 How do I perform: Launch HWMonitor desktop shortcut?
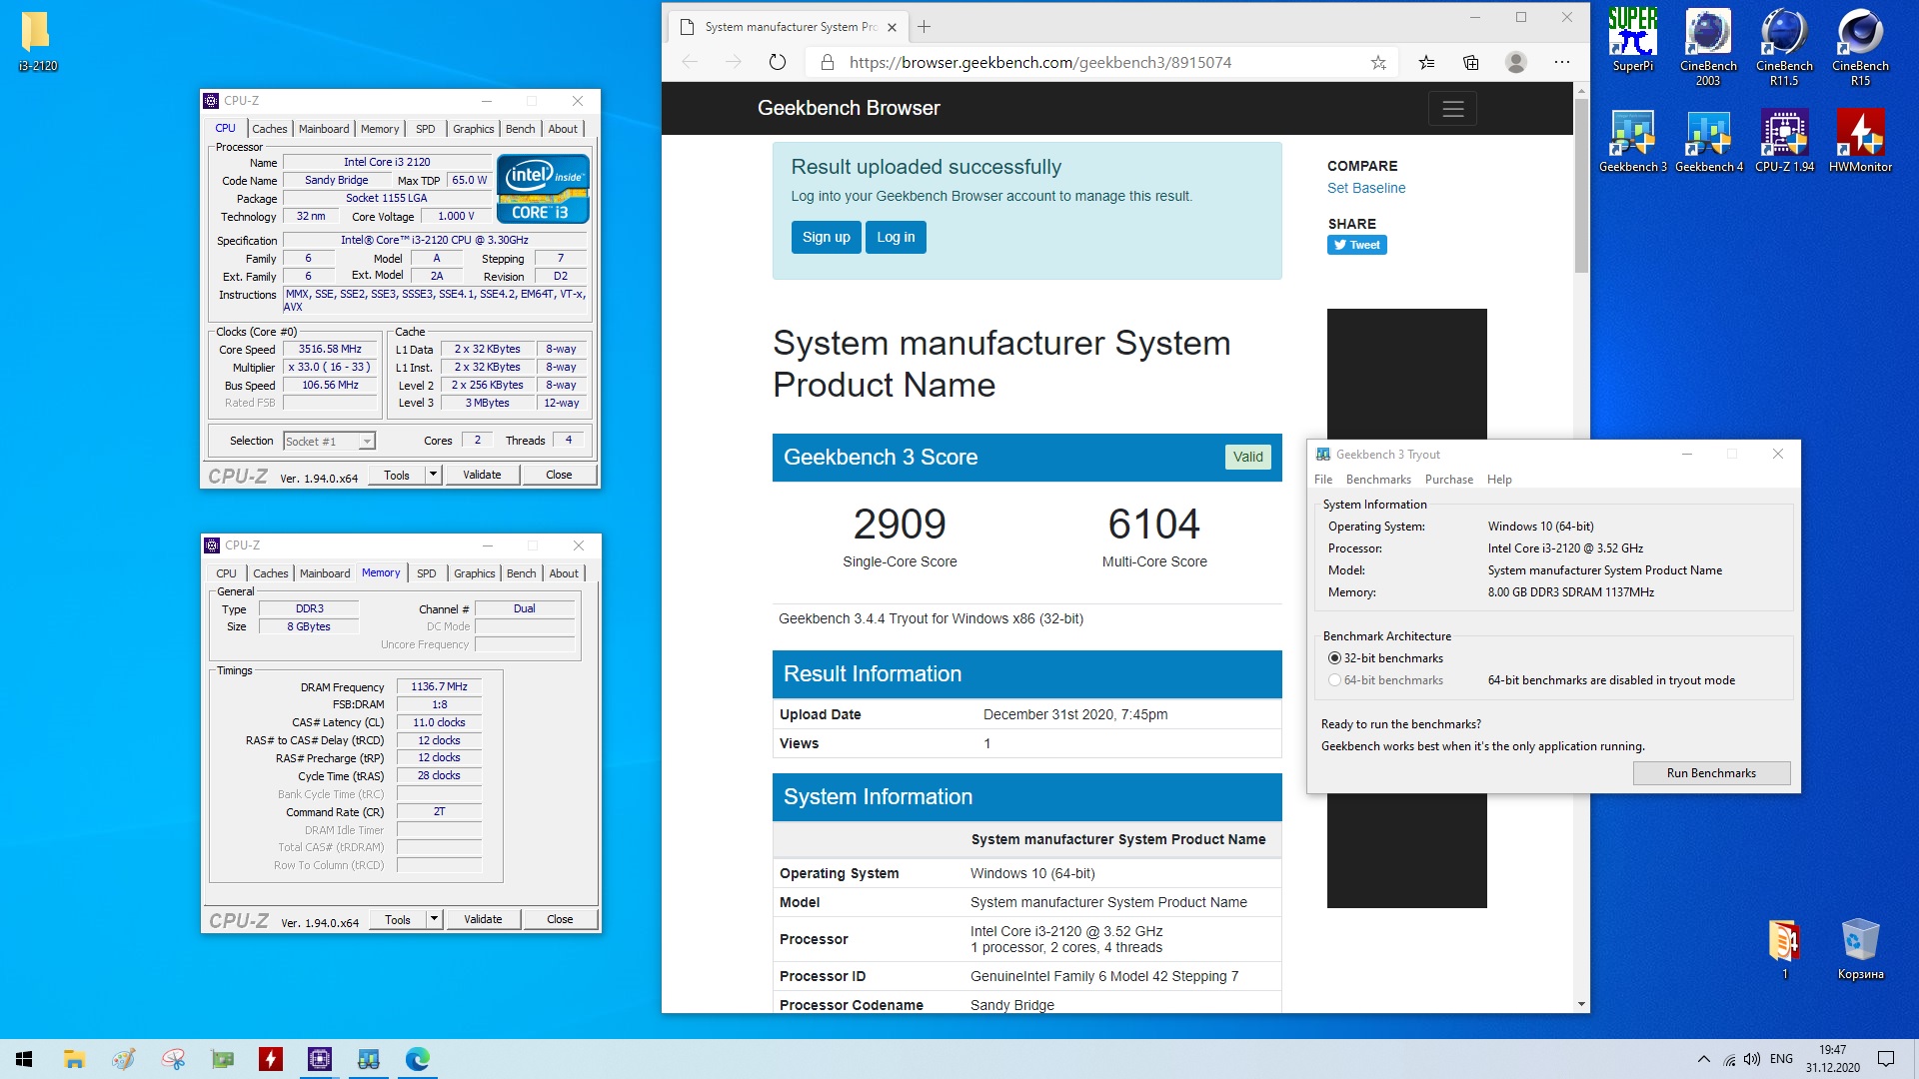point(1860,141)
